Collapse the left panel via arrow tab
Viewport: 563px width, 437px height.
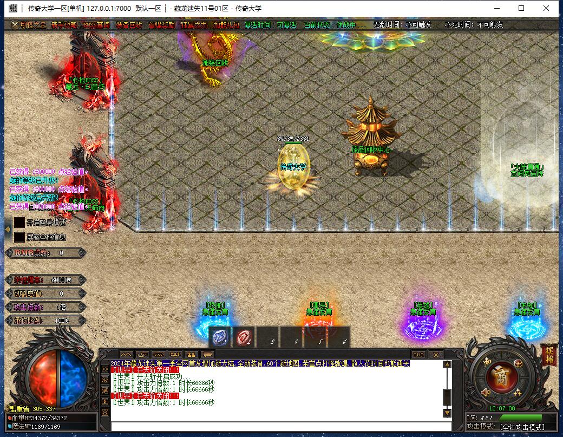click(8, 229)
